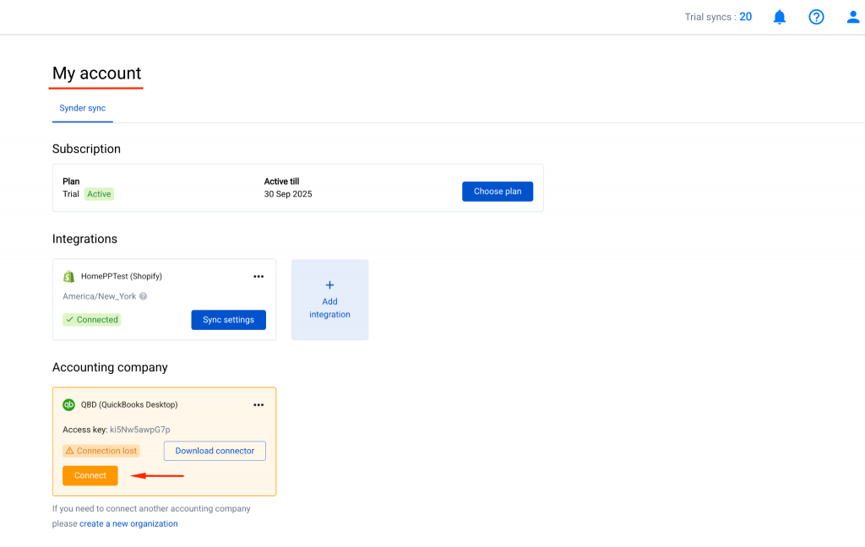This screenshot has height=547, width=865.
Task: Click the plus icon to add integration
Action: point(329,285)
